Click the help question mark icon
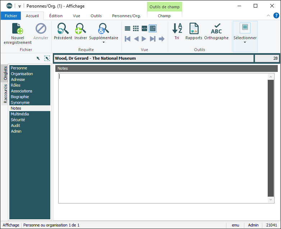Screen dimensions: 281x229 pyautogui.click(x=276, y=15)
